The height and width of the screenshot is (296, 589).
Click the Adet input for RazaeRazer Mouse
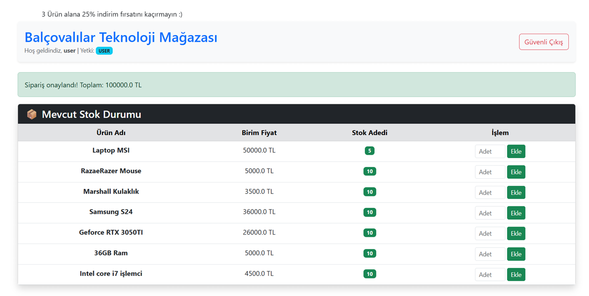490,172
